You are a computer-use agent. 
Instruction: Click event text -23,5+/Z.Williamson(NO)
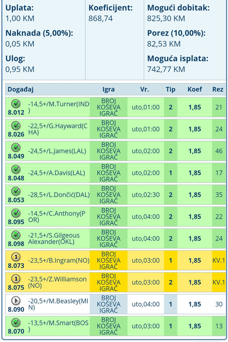click(x=57, y=282)
